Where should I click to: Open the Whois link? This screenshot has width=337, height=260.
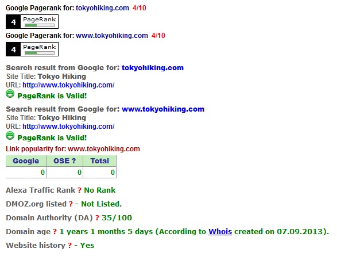point(220,232)
